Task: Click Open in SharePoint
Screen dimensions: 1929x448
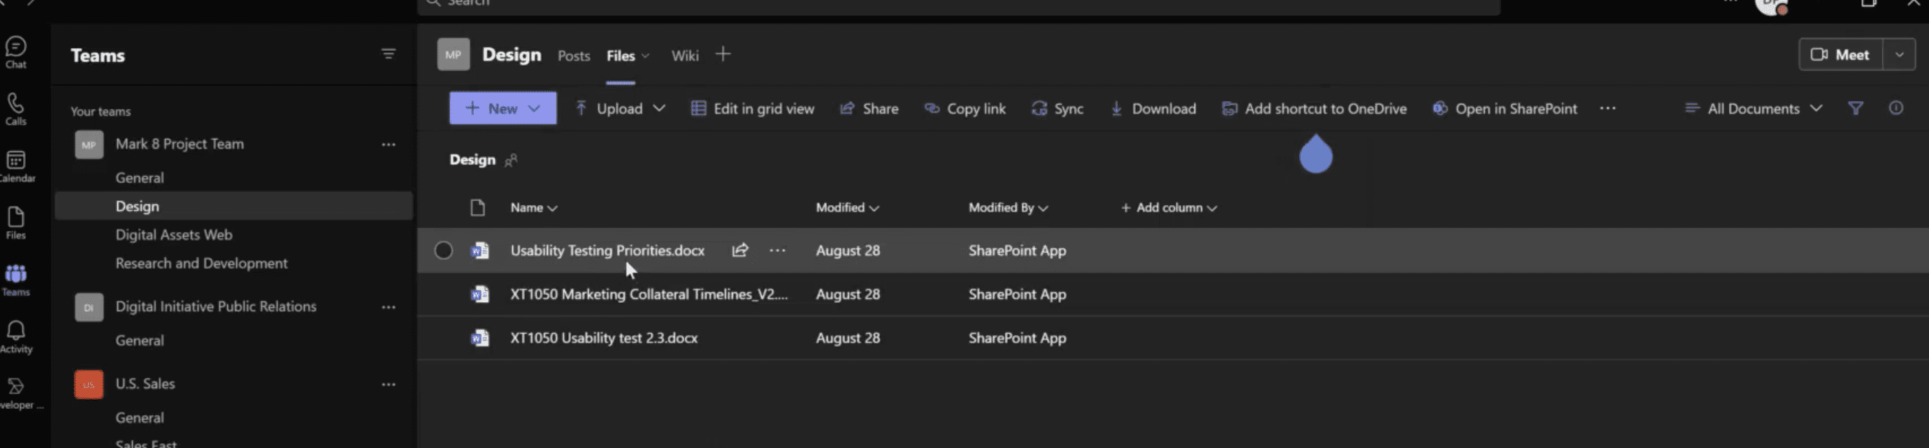Action: [x=1504, y=108]
